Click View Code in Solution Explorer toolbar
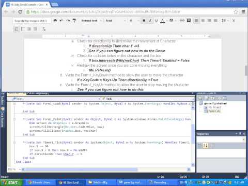 point(219,98)
